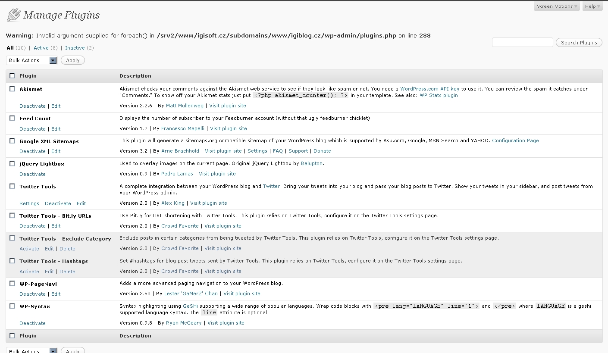Open Google XML Sitemaps Configuration Page
Screen dimensions: 608x353
(515, 141)
